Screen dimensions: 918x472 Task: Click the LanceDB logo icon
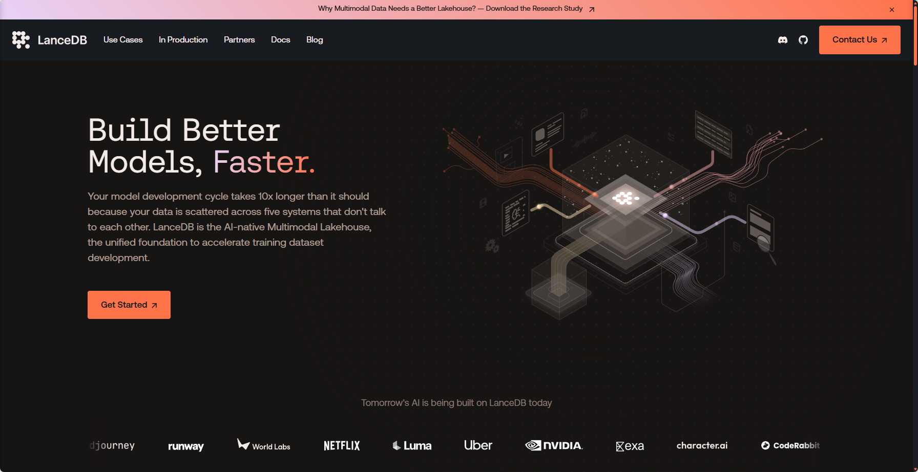click(x=21, y=40)
